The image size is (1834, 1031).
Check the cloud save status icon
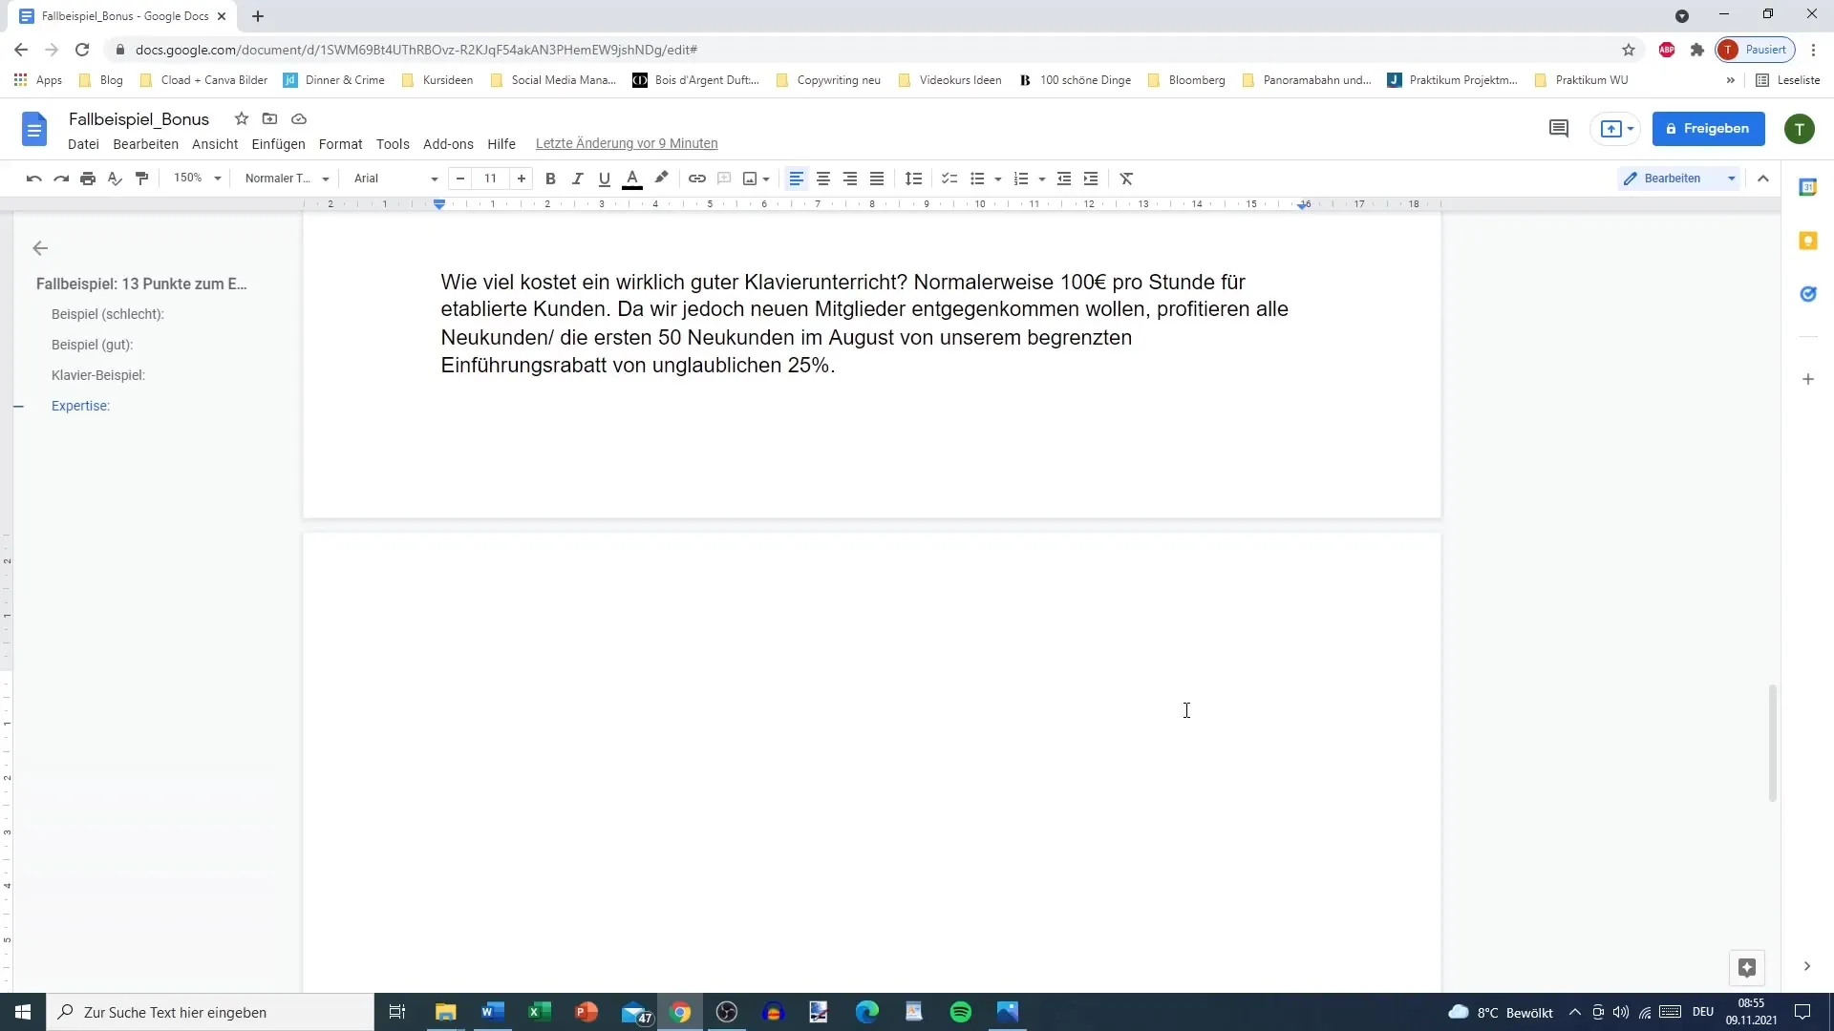click(299, 118)
